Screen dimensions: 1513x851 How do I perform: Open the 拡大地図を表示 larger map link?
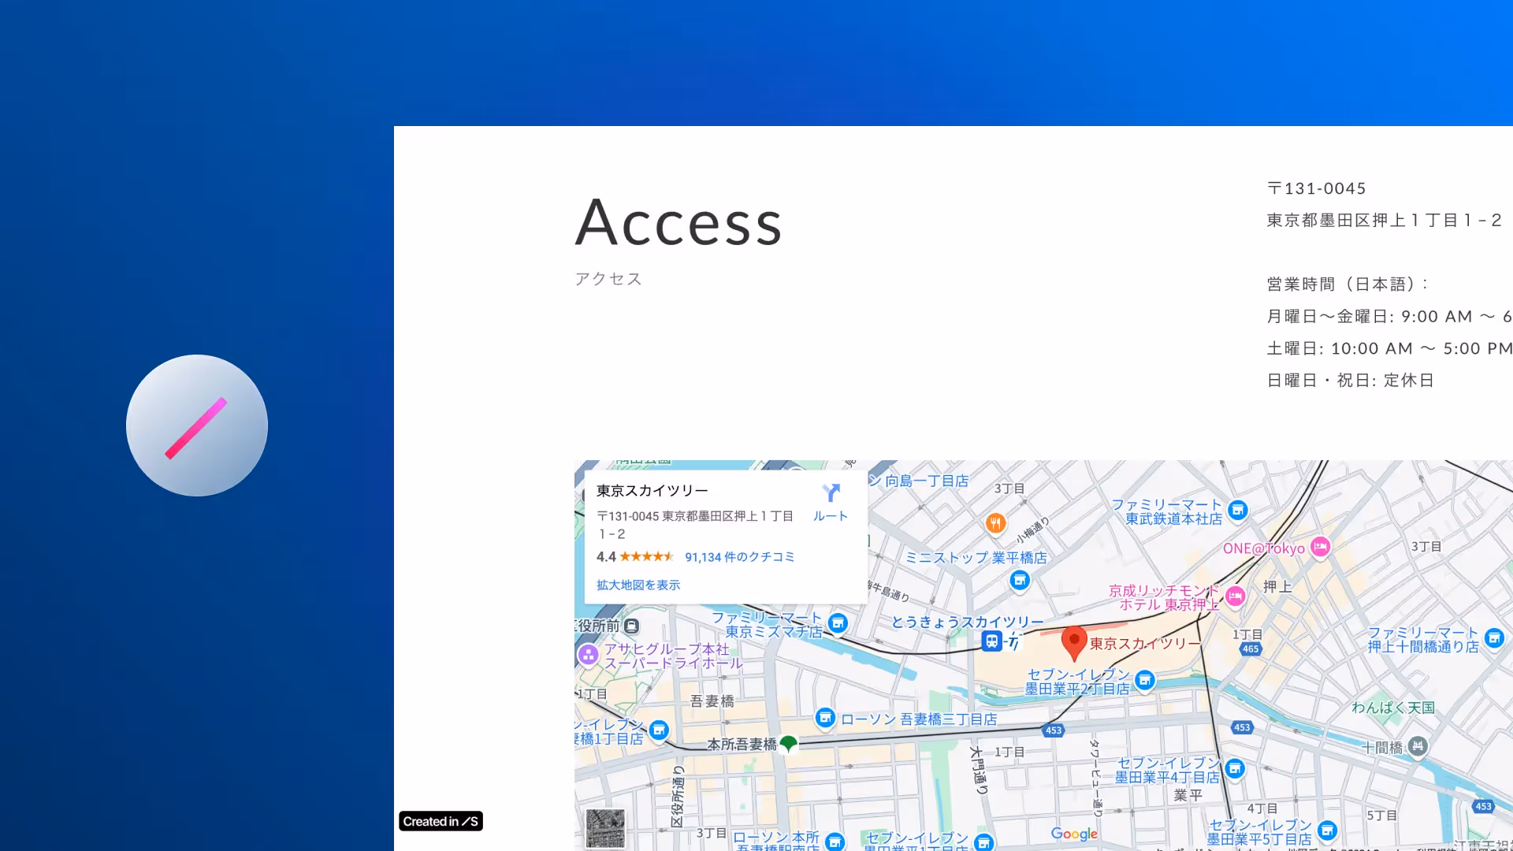pos(638,585)
